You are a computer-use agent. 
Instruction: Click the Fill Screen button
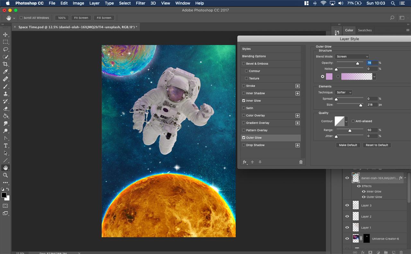coord(104,18)
